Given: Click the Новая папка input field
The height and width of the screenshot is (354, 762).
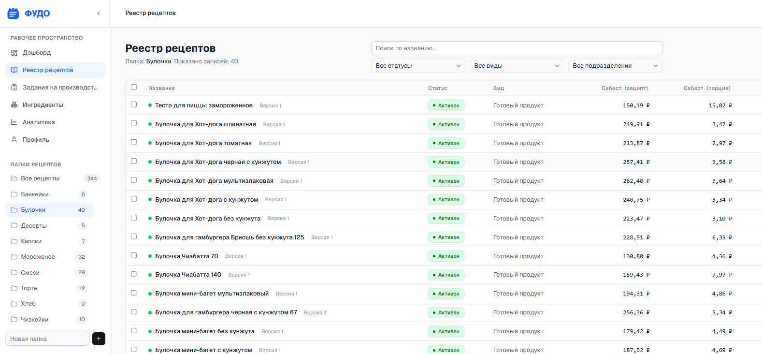Looking at the screenshot, I should [47, 339].
